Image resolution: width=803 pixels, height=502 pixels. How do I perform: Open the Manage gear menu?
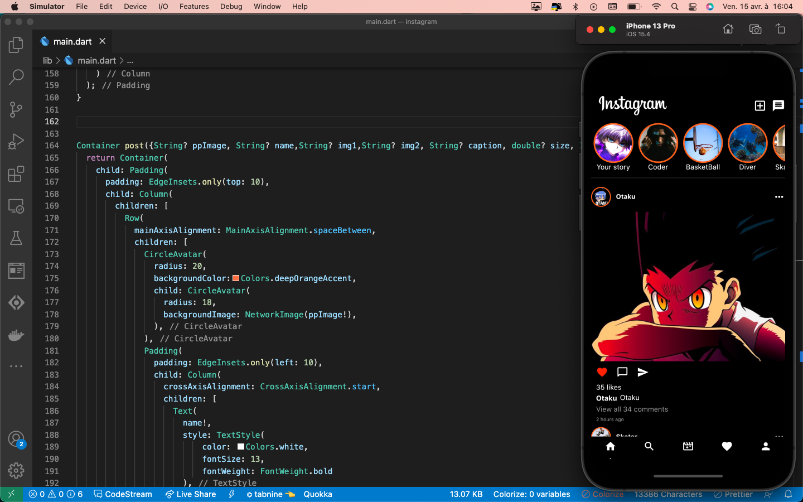pyautogui.click(x=16, y=471)
